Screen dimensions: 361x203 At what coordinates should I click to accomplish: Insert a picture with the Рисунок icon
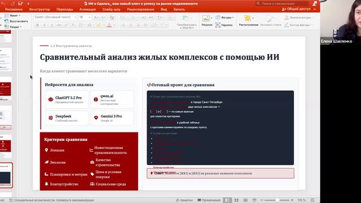tap(206, 19)
